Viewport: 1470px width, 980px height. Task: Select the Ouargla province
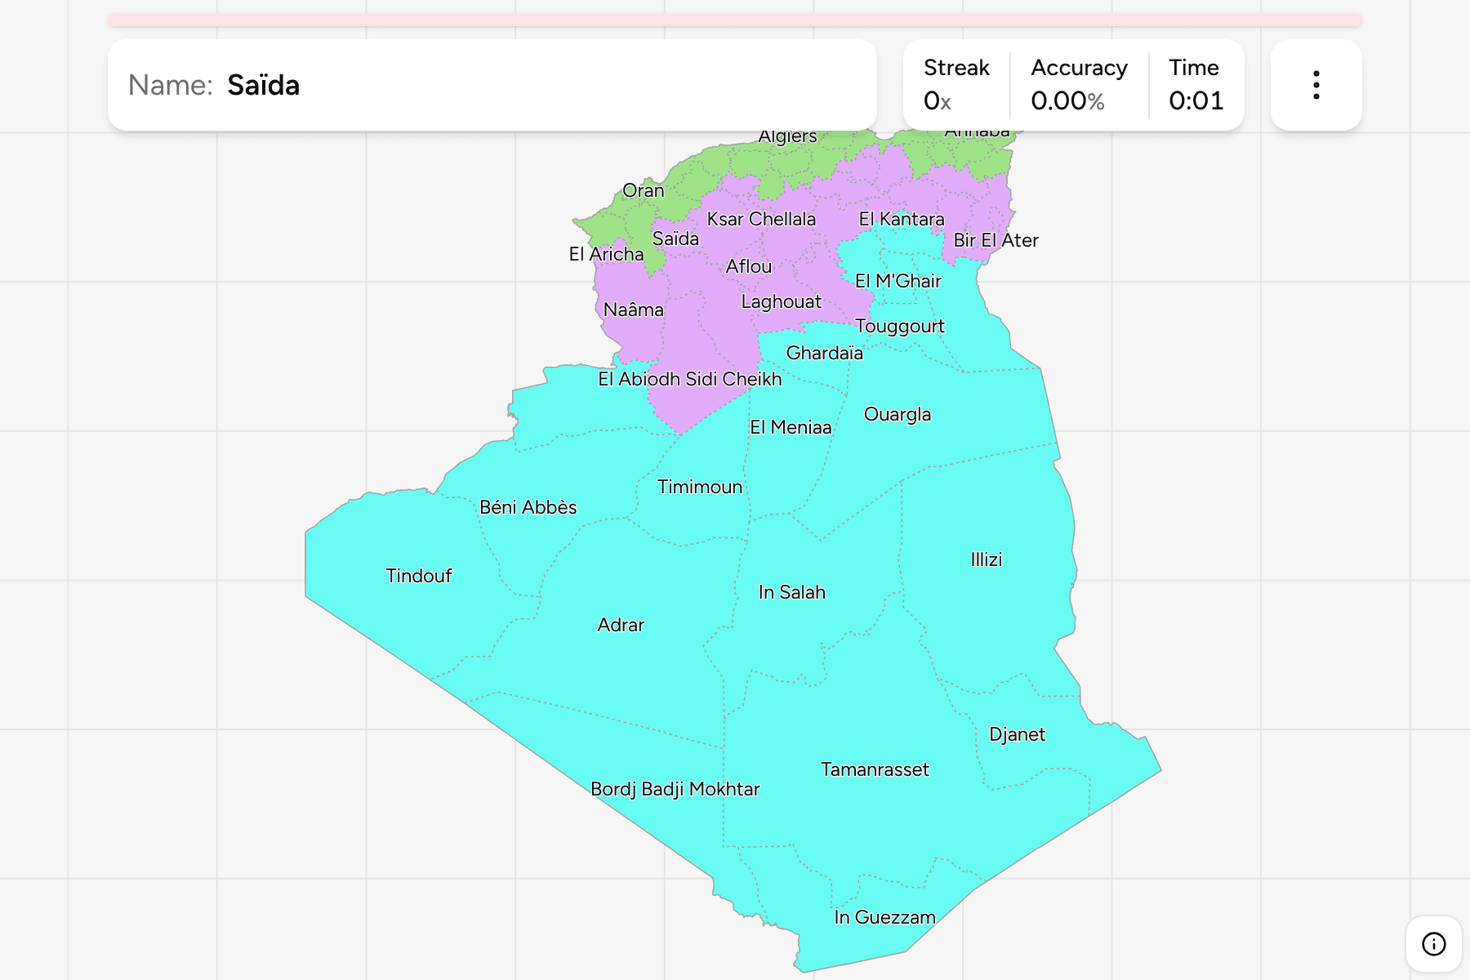click(x=898, y=414)
